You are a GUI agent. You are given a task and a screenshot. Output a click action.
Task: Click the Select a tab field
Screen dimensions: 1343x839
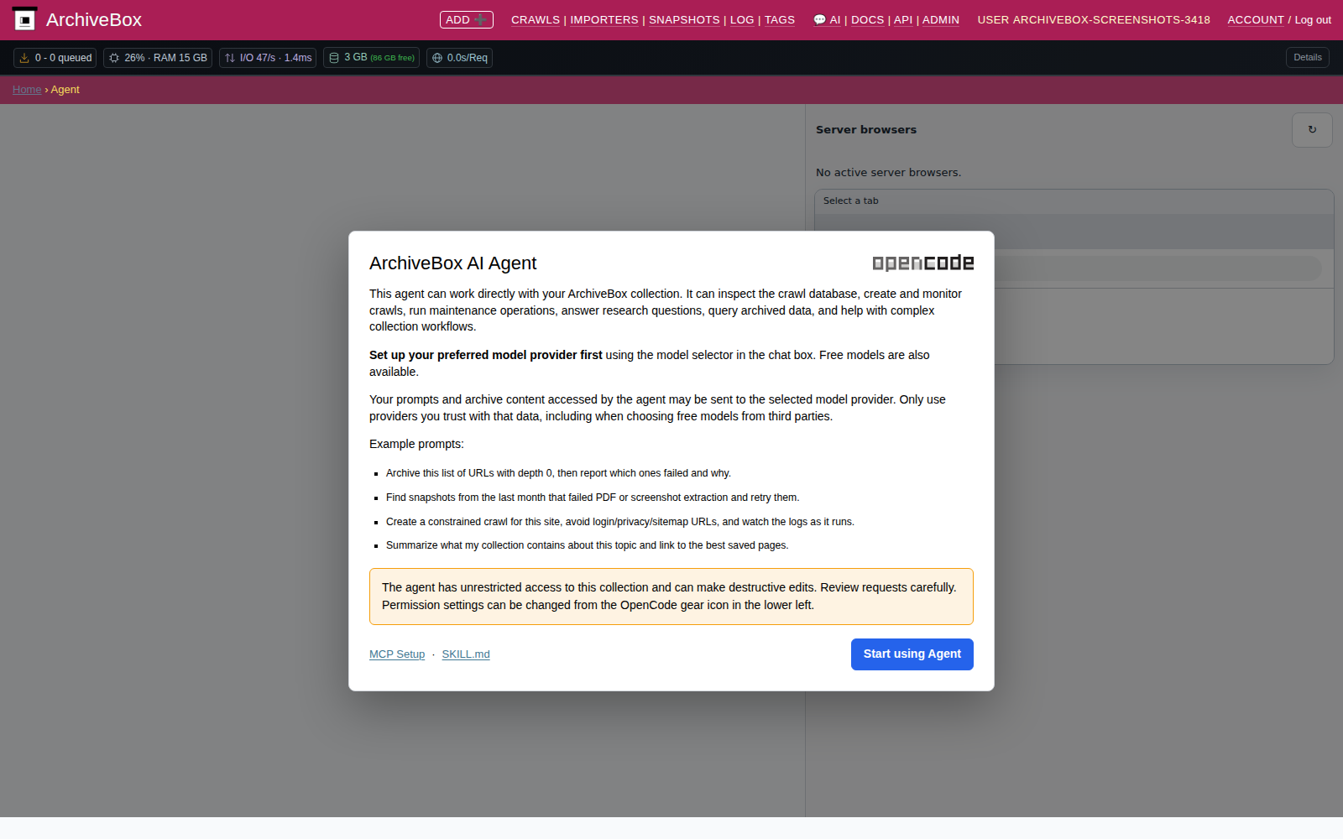coord(1074,201)
